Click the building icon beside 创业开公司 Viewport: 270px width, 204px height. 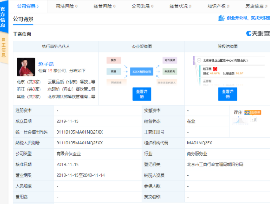tap(221, 18)
